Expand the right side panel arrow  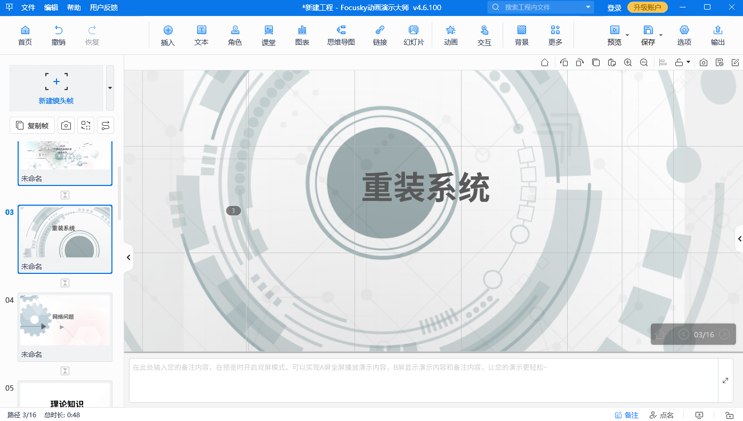tap(739, 239)
